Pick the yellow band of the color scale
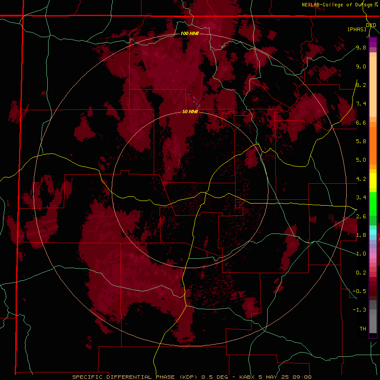Screen dimensions: 380x380 coord(373,181)
